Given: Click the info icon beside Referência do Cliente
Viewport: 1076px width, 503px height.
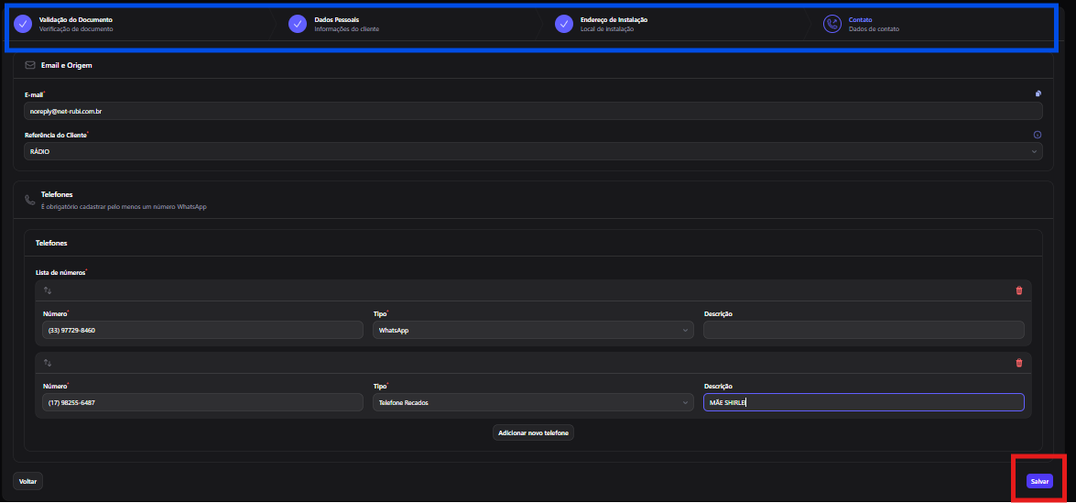Looking at the screenshot, I should tap(1038, 136).
